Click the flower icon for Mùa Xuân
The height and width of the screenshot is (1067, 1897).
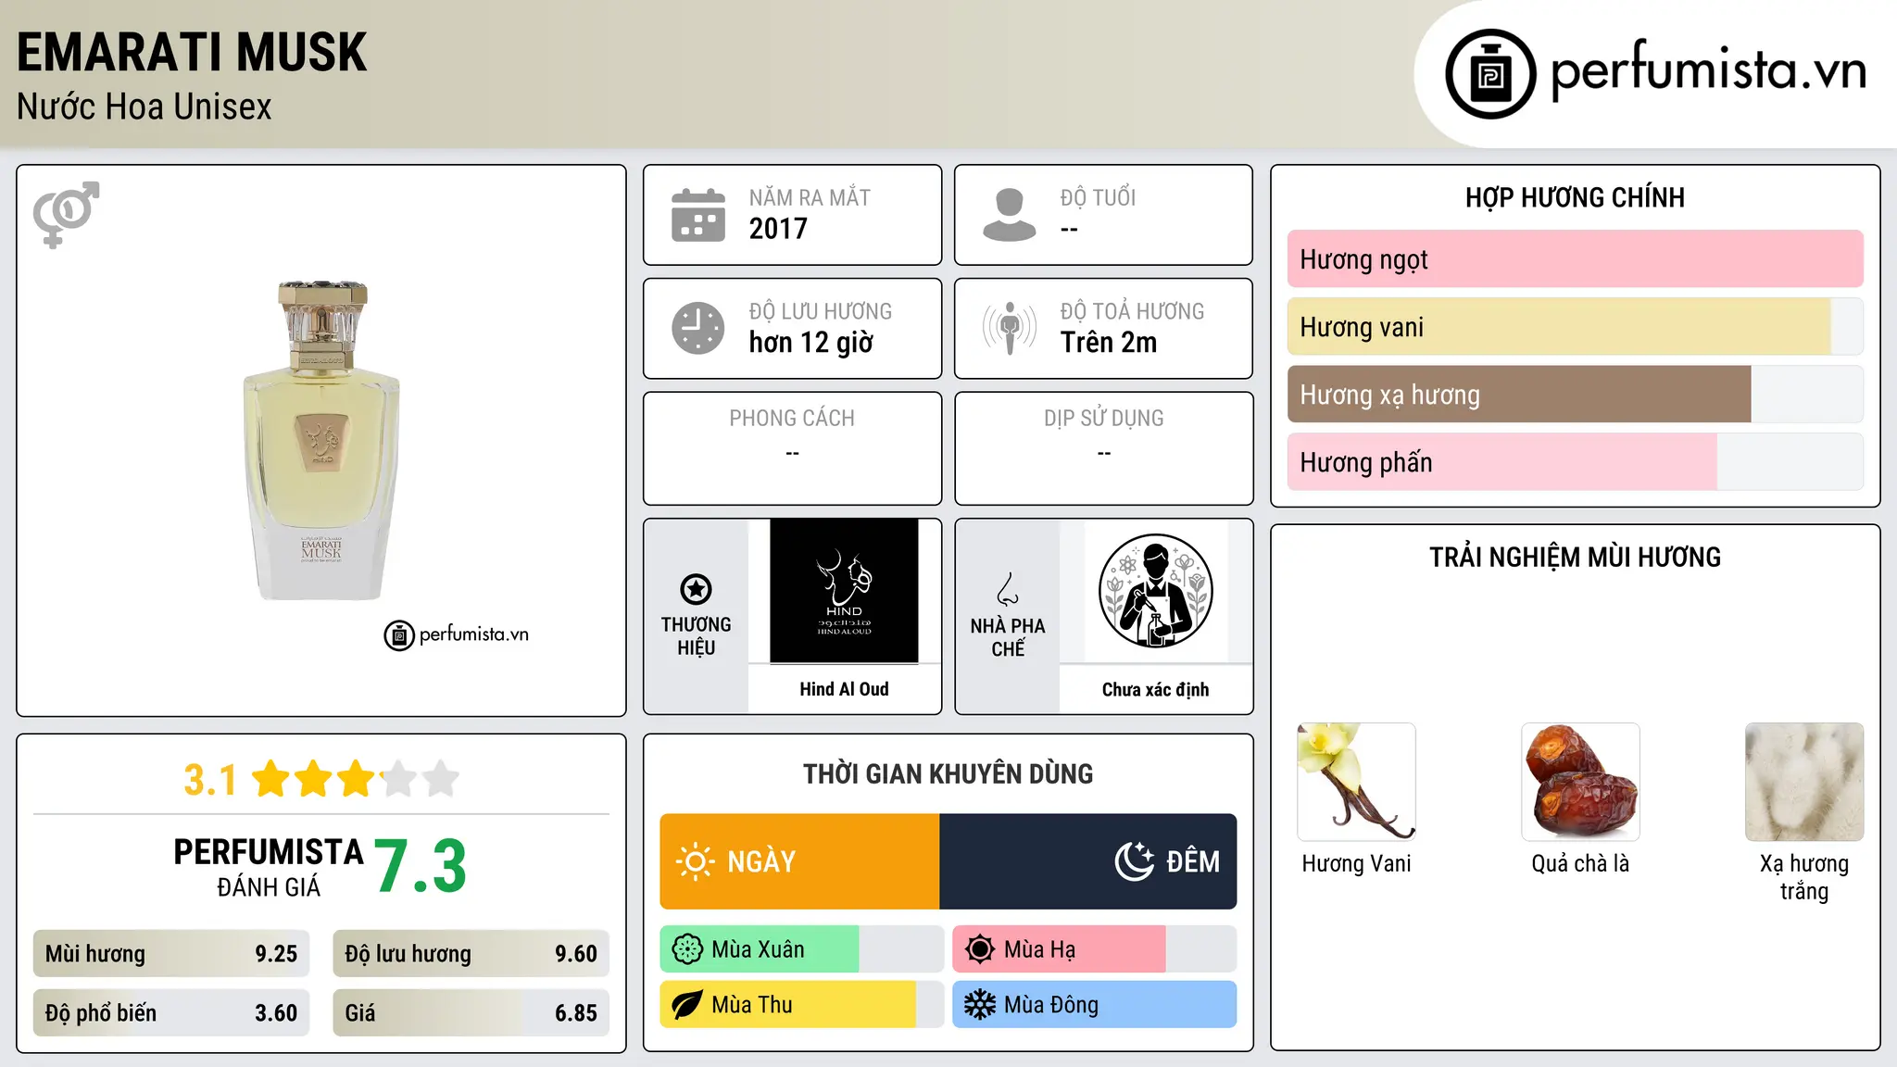(x=687, y=949)
